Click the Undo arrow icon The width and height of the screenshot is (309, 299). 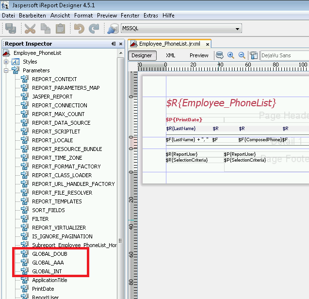(x=80, y=29)
